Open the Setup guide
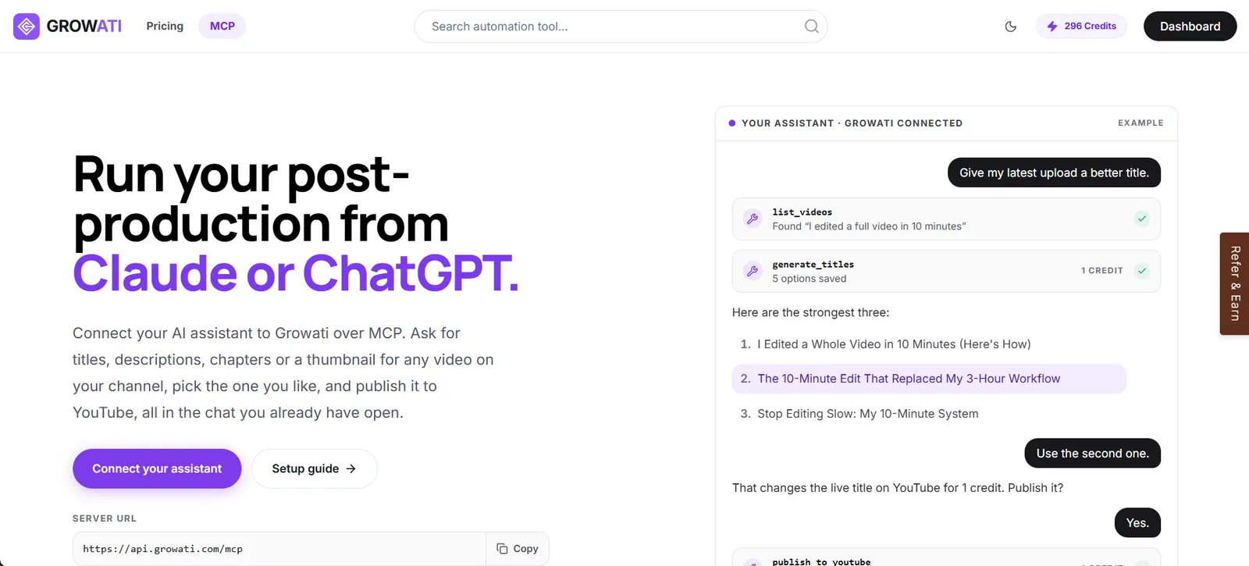 [315, 468]
